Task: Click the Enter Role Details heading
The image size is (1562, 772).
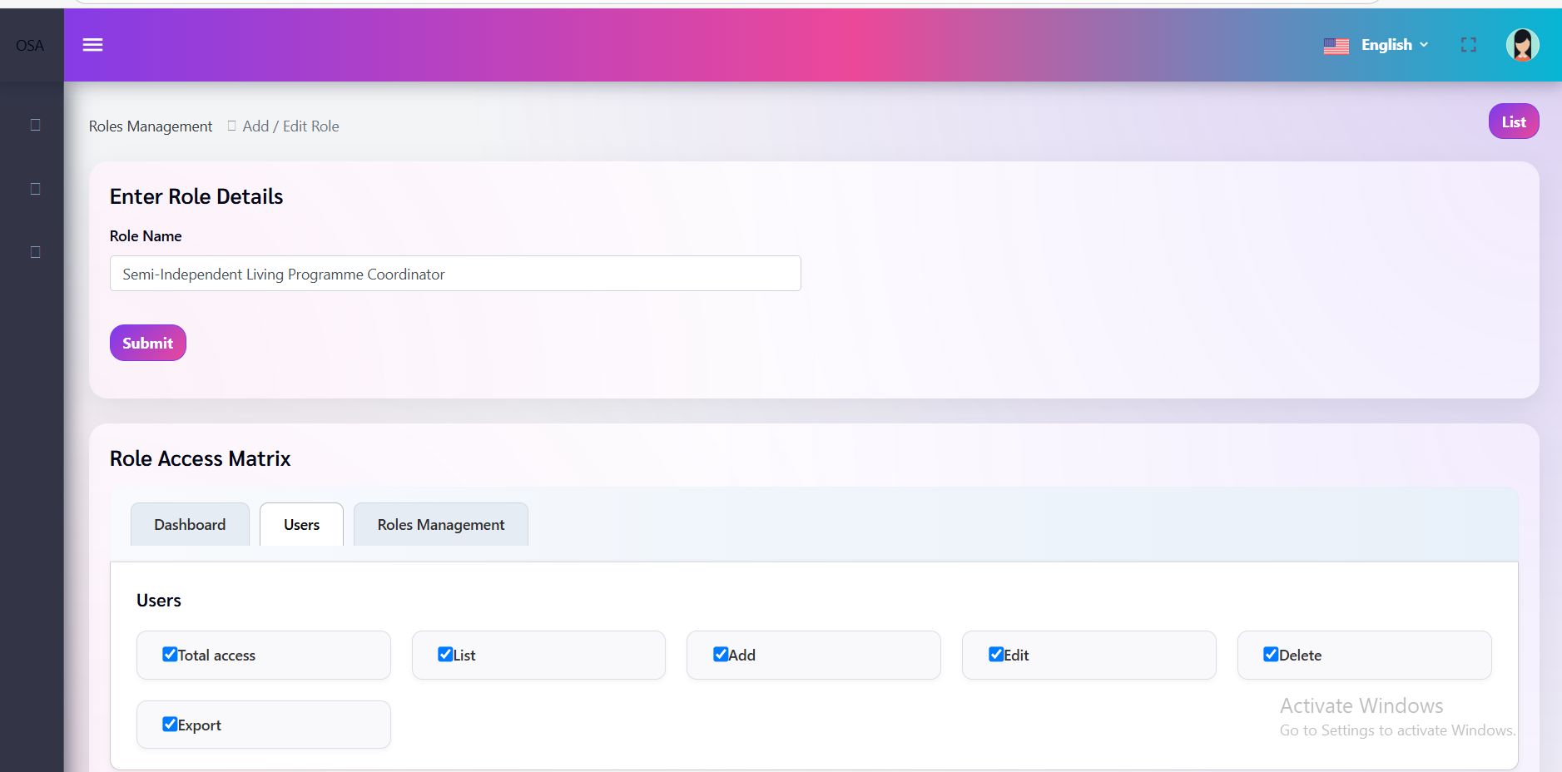Action: [196, 196]
